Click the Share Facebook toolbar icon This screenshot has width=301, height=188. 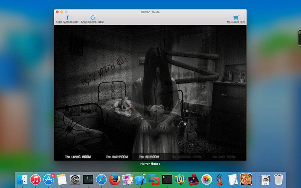pyautogui.click(x=68, y=18)
